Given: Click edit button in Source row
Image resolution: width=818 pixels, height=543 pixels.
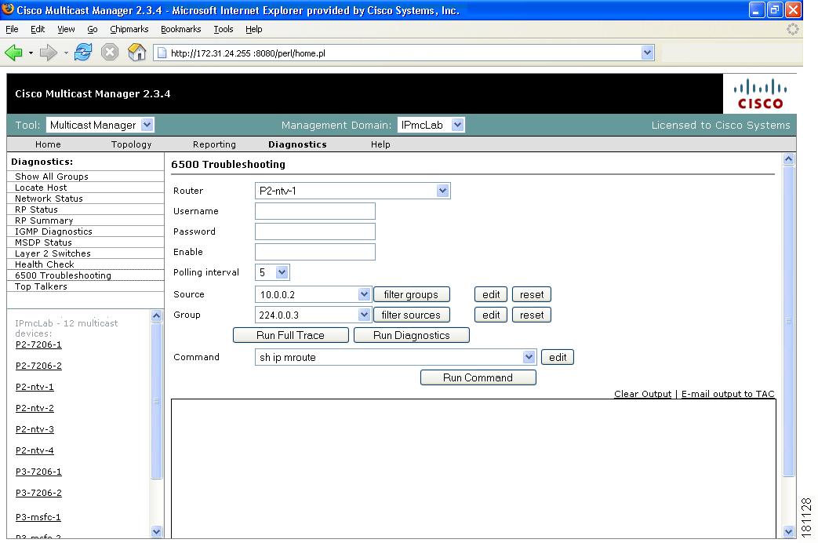Looking at the screenshot, I should pyautogui.click(x=491, y=294).
